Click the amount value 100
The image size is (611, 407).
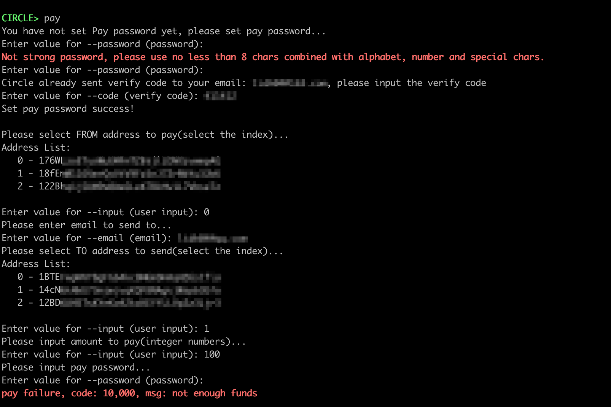tap(212, 355)
